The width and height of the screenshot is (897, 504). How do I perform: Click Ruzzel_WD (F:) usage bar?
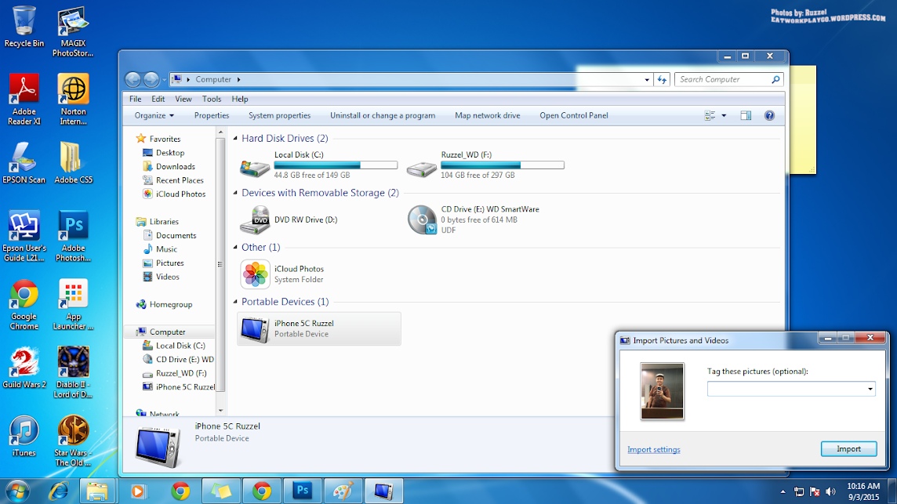click(x=503, y=165)
